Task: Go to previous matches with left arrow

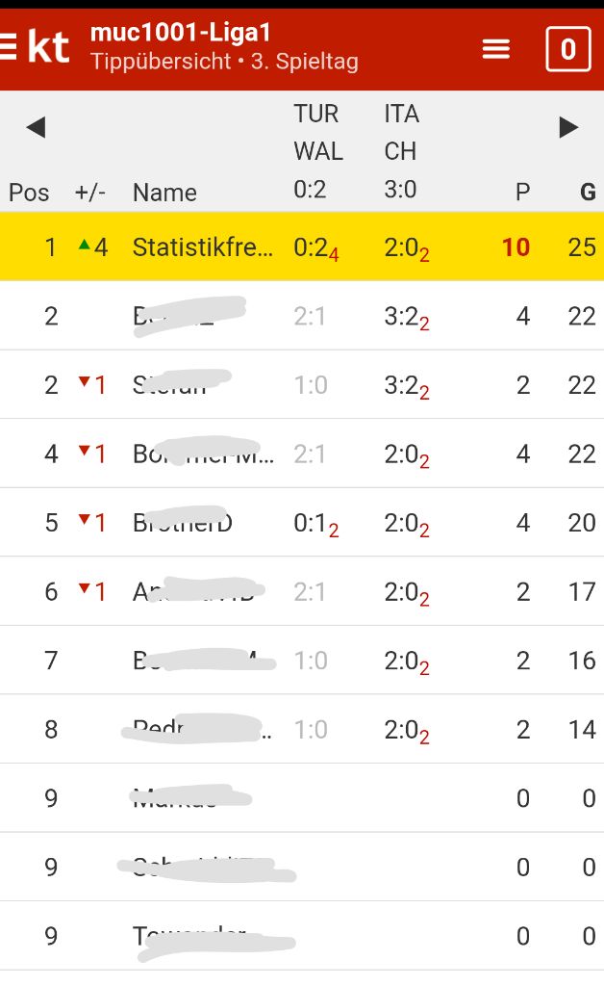Action: click(x=36, y=127)
